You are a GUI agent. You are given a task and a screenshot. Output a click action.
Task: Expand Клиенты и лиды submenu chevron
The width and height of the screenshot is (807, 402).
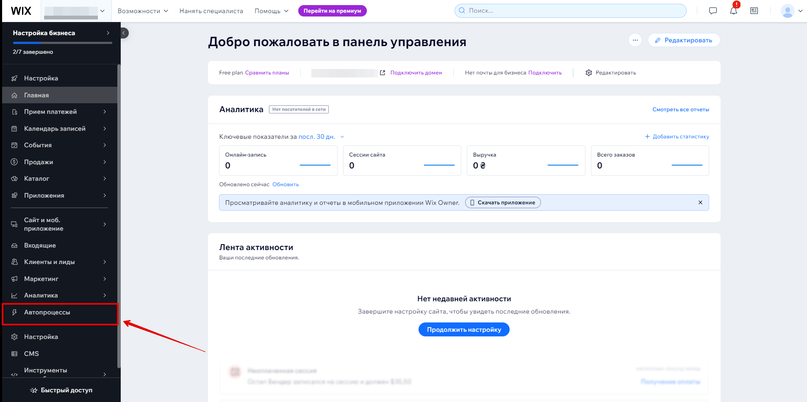[105, 262]
